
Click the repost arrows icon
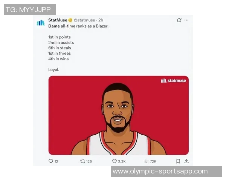click(82, 161)
